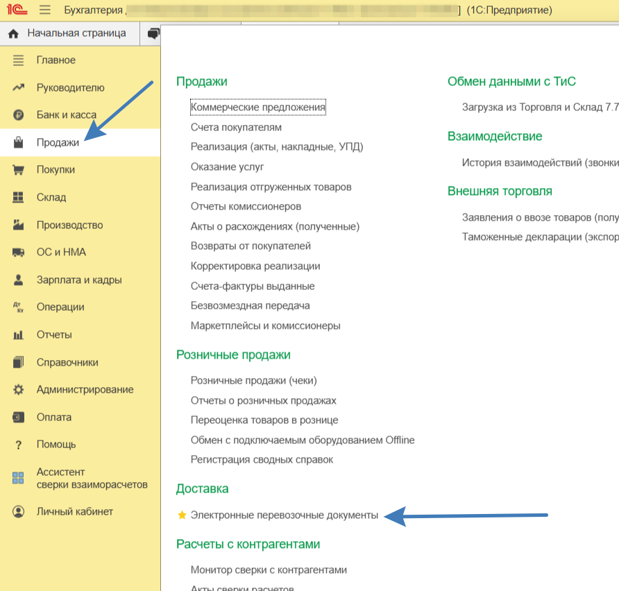
Task: Open Счета покупателям link
Action: coord(236,128)
